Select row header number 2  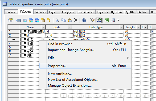point(13,35)
